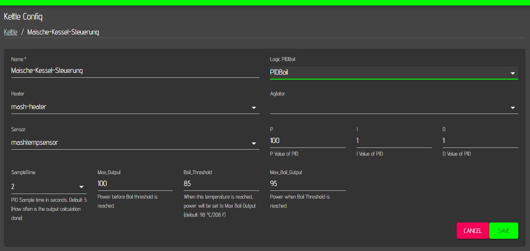Select the Max_Output input showing 100
Image resolution: width=530 pixels, height=251 pixels.
135,184
